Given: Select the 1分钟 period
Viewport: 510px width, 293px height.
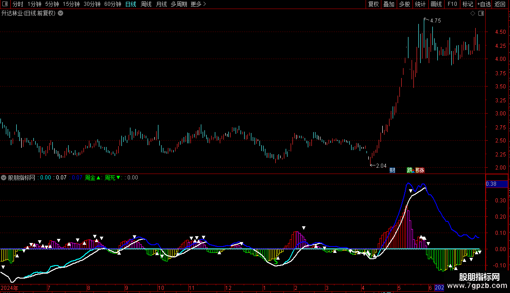Looking at the screenshot, I should pos(34,4).
